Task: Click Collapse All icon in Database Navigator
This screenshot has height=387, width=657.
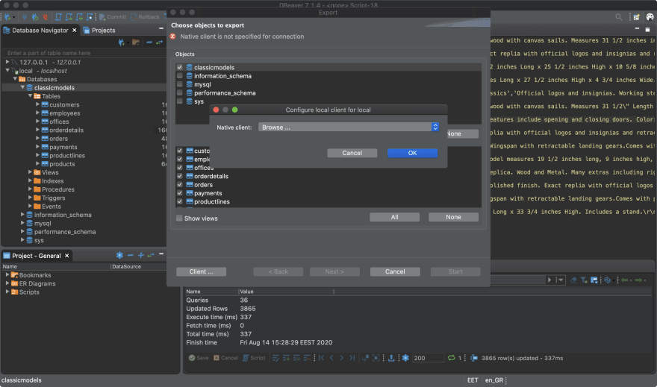Action: click(x=149, y=43)
